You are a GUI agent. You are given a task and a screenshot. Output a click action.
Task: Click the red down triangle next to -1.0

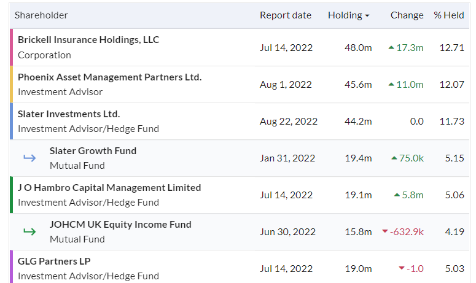[x=402, y=268]
